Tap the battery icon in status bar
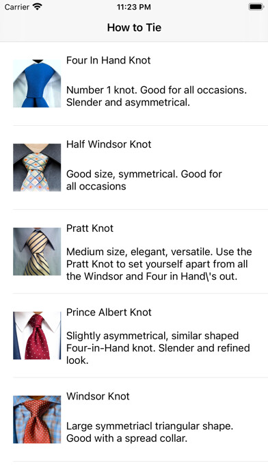 pyautogui.click(x=256, y=7)
